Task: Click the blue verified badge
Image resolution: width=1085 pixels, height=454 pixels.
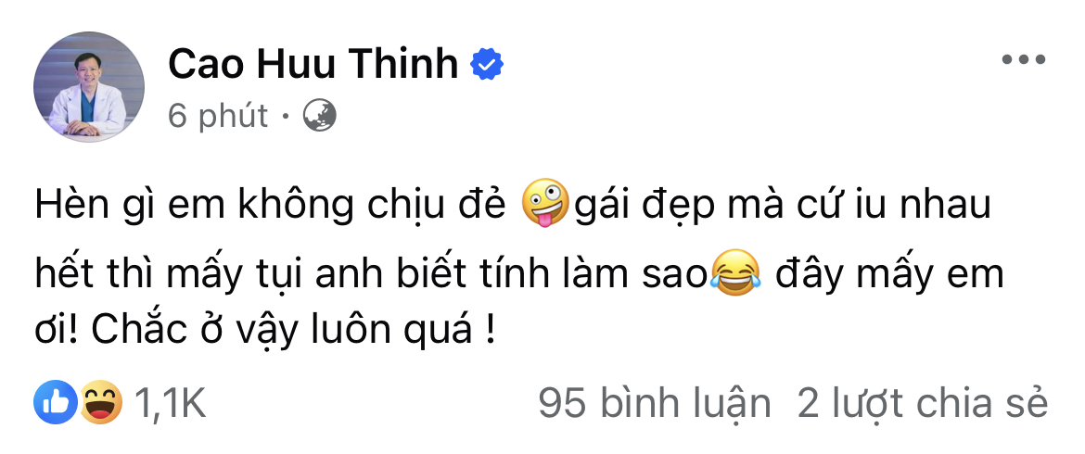Action: point(487,64)
